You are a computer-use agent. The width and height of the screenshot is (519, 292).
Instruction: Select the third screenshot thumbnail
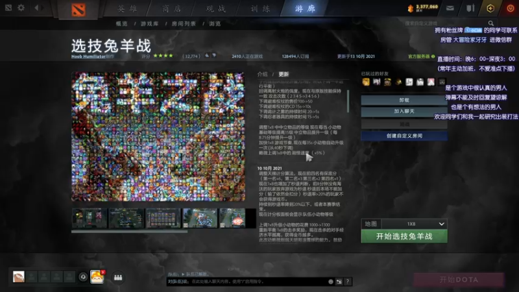pyautogui.click(x=163, y=218)
